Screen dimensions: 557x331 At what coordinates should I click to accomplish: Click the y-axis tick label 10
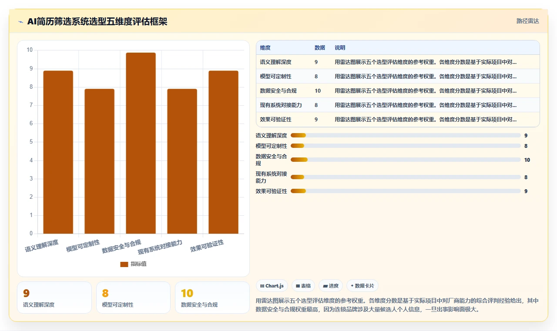pos(30,50)
